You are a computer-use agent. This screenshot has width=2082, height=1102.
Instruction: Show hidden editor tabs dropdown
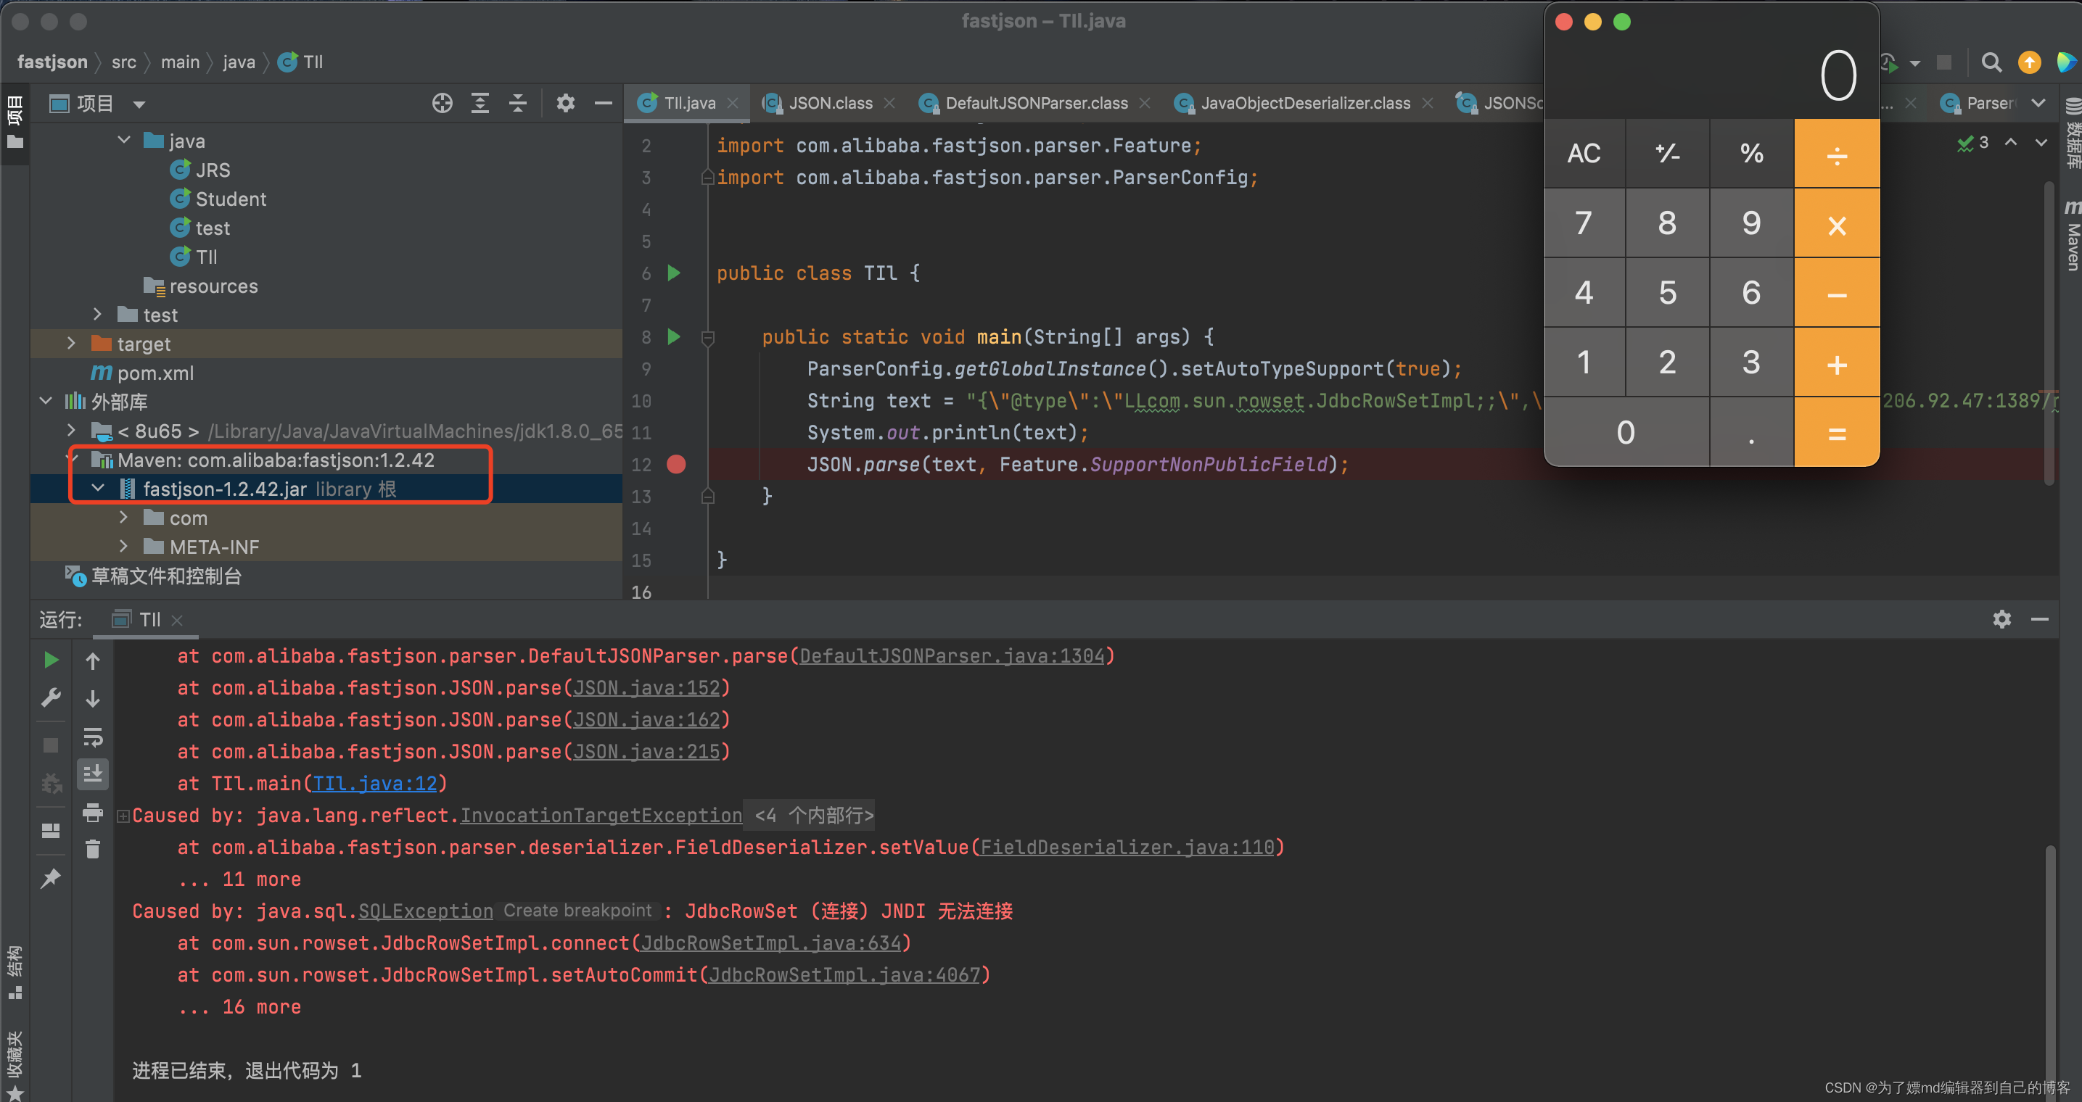2038,104
